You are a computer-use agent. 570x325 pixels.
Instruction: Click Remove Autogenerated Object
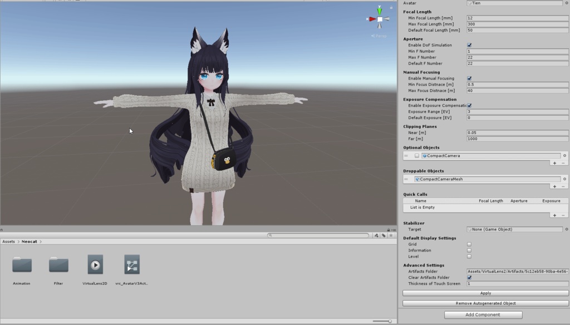[485, 303]
